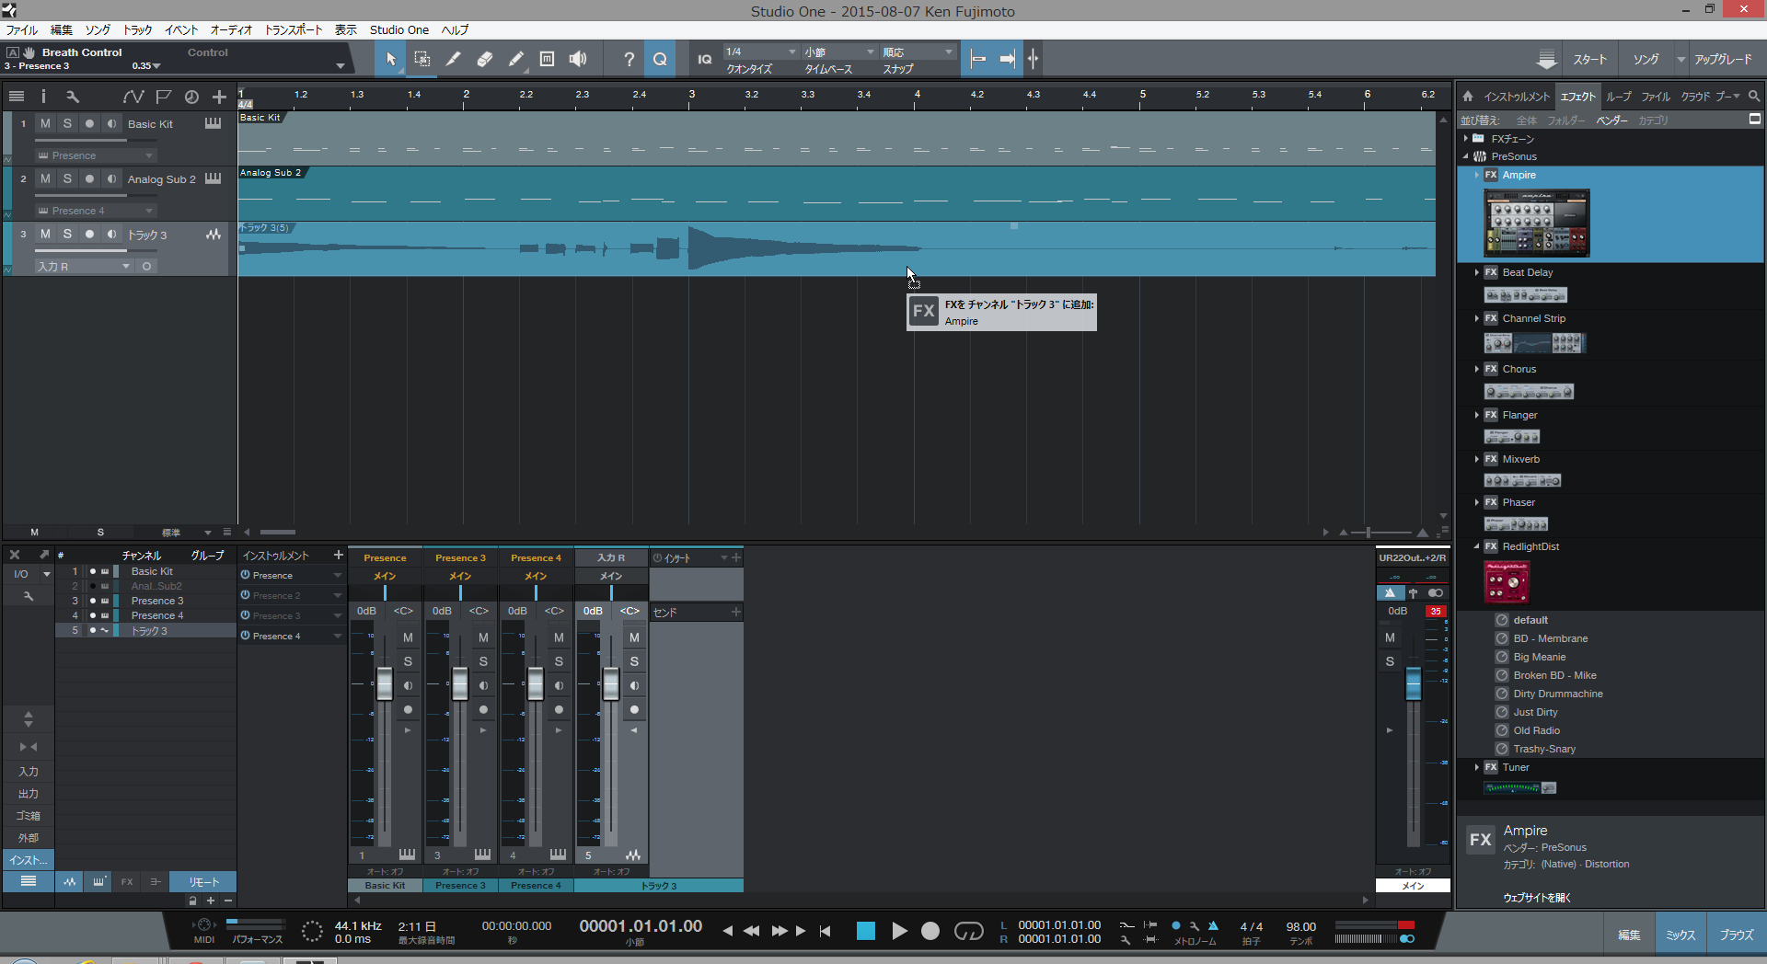The image size is (1767, 964).
Task: Select the Mute tool
Action: click(547, 59)
